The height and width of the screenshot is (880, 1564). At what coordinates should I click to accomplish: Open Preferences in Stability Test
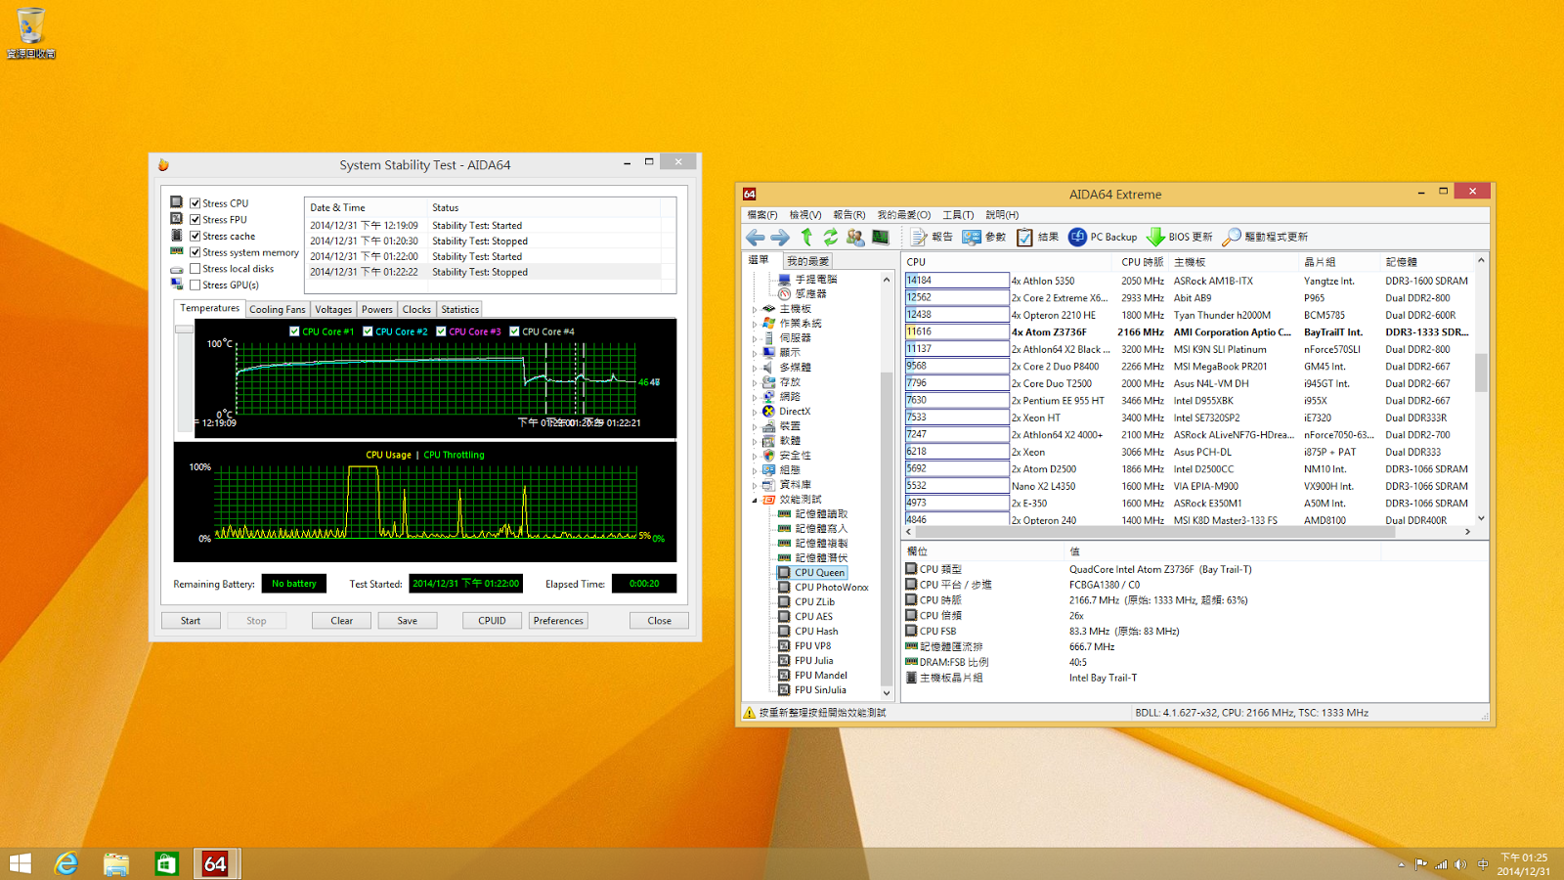[x=558, y=621]
